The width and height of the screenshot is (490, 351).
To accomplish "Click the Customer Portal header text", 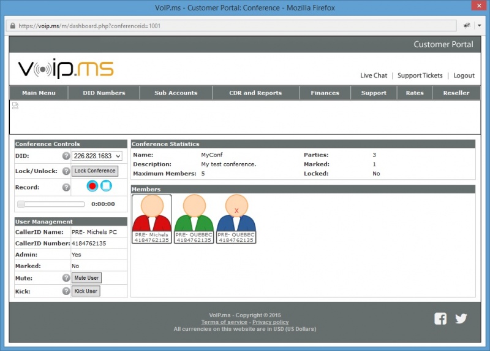I will coord(443,44).
